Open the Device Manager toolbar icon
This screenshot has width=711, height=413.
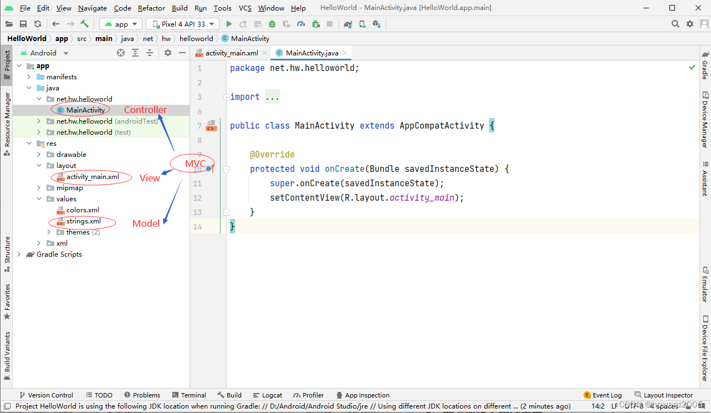pos(362,24)
